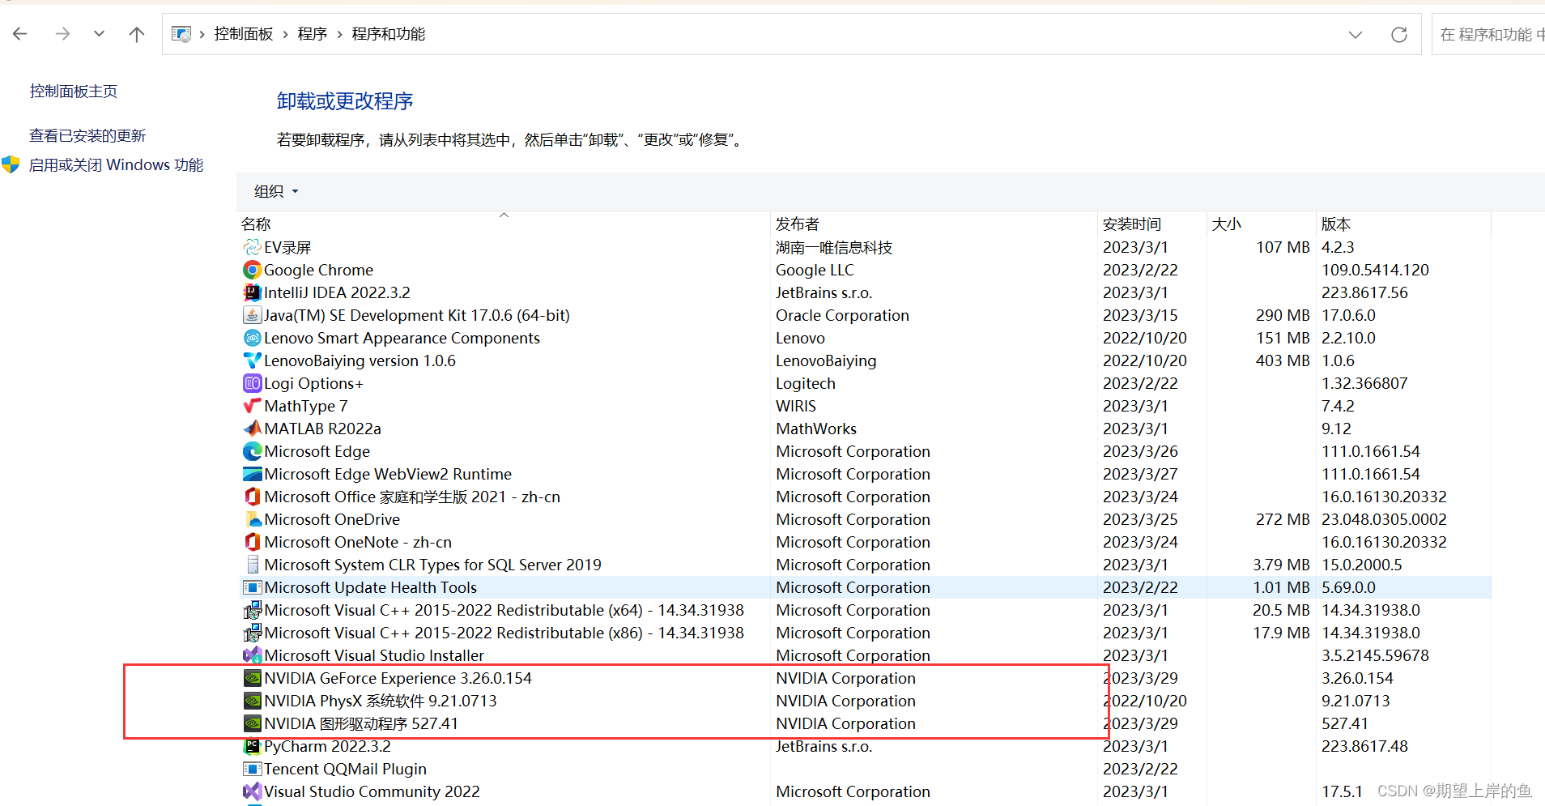Go up one folder level
This screenshot has height=806, width=1545.
pyautogui.click(x=137, y=34)
